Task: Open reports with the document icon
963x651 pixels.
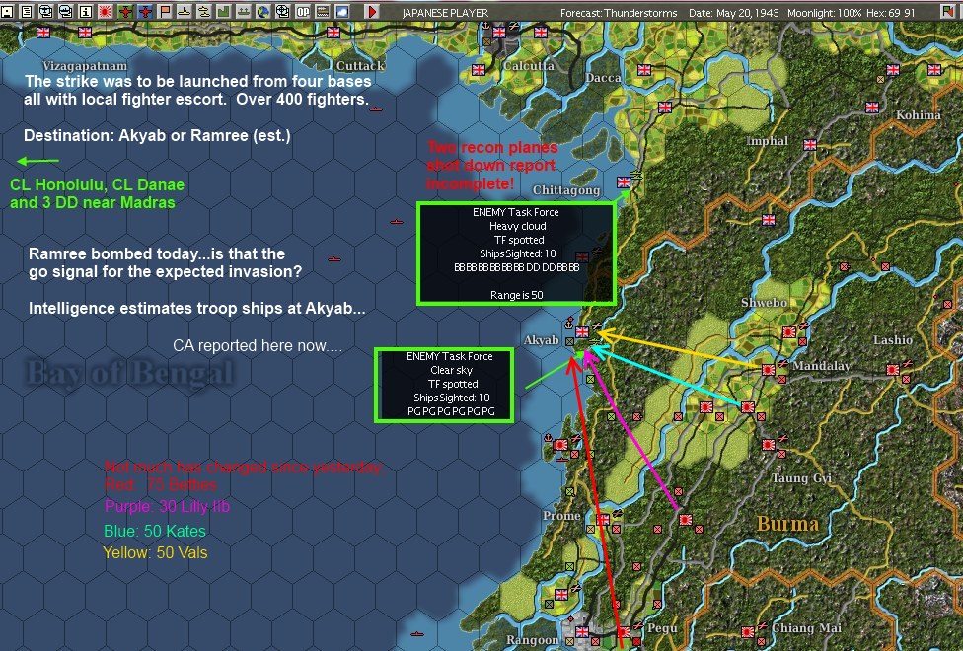Action: [26, 10]
